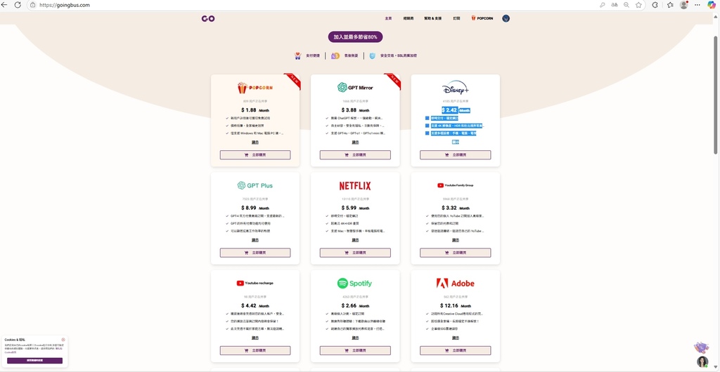720x372 pixels.
Task: Accept cookies with the purple popup button
Action: 34,361
